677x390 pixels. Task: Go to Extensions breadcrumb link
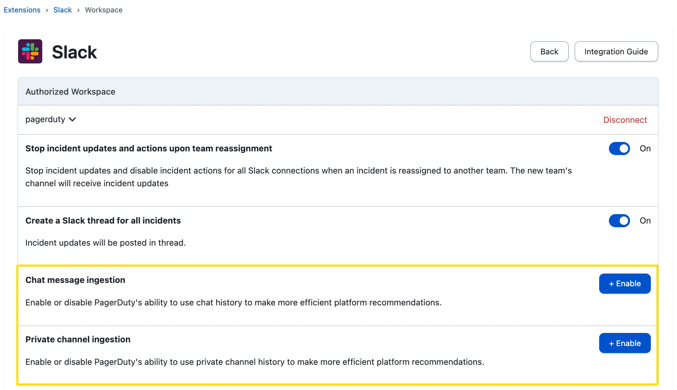click(x=22, y=10)
